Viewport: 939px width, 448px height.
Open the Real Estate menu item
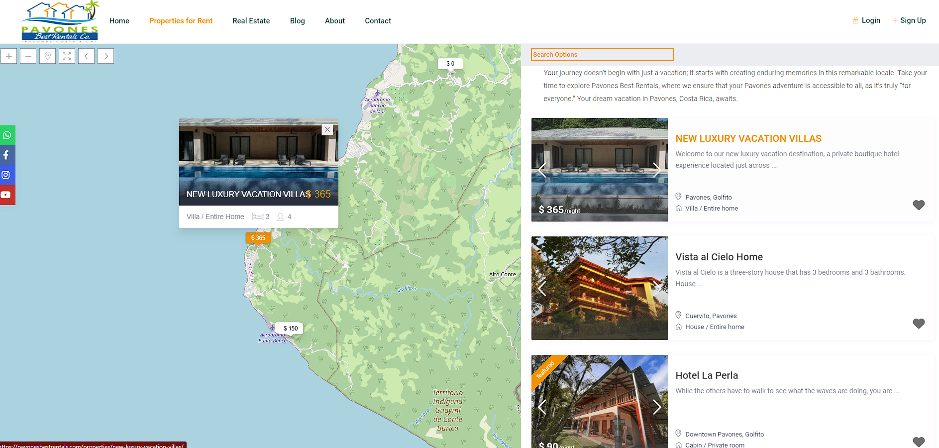point(251,21)
